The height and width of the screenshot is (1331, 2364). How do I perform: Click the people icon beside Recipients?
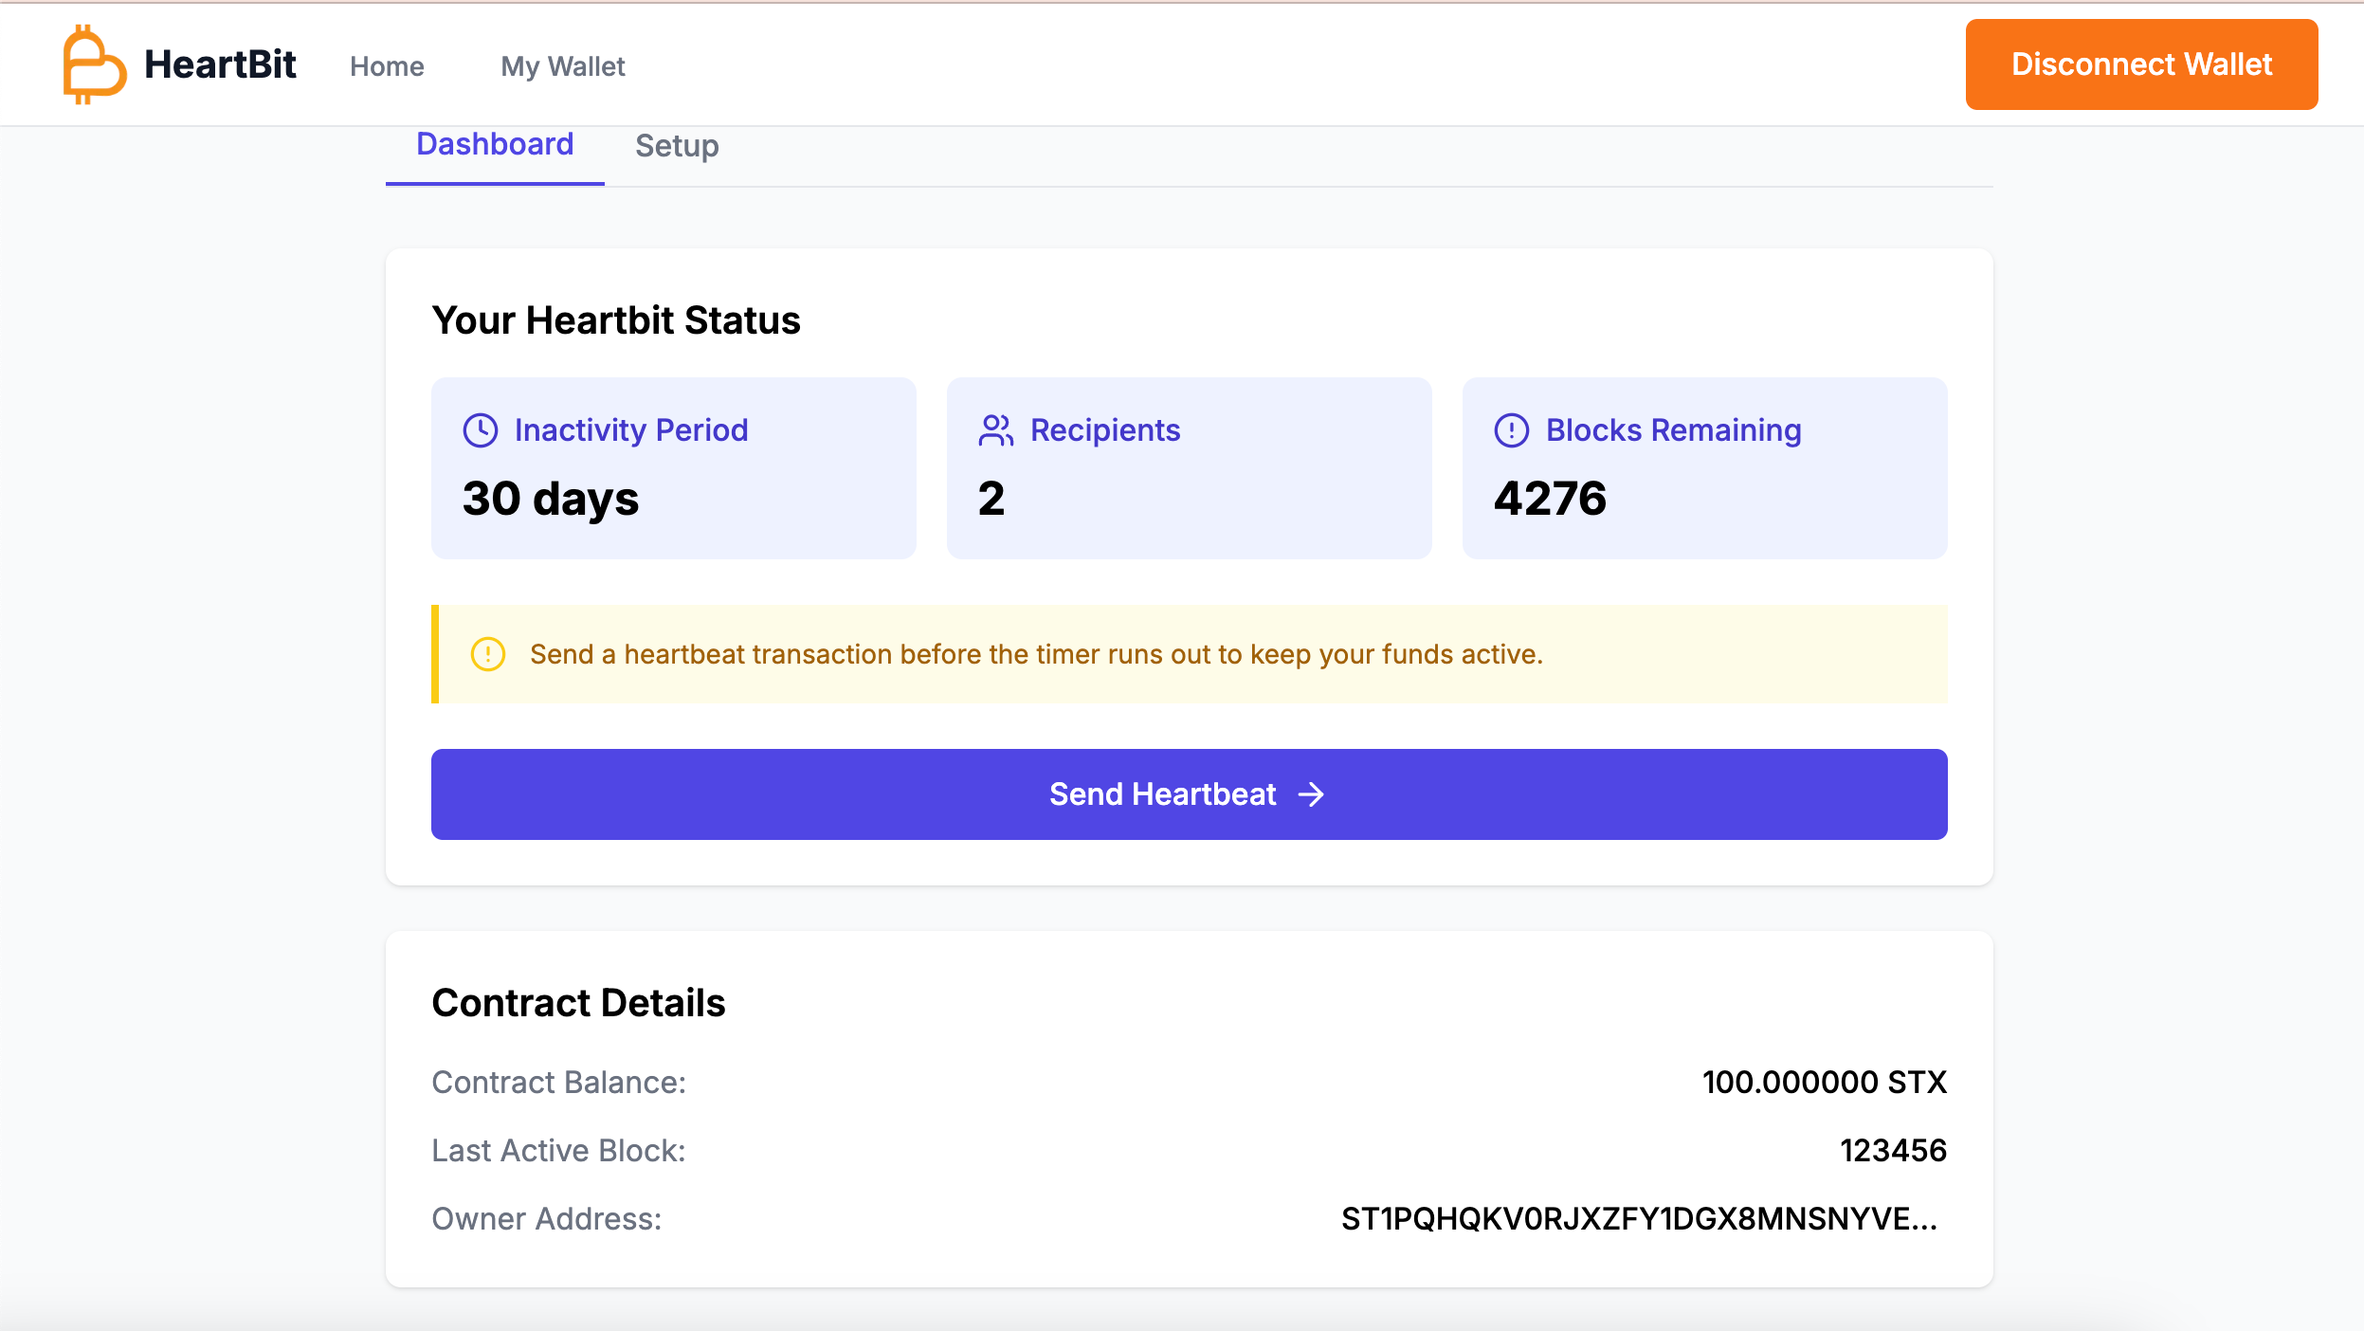[995, 430]
